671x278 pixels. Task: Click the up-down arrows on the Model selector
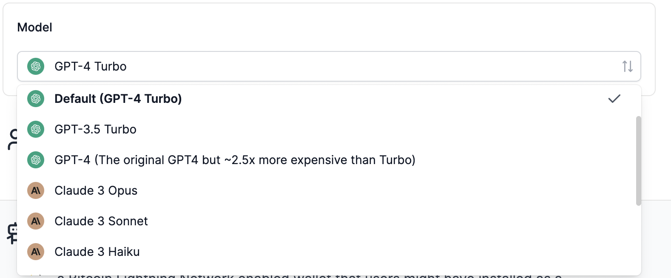[x=627, y=66]
